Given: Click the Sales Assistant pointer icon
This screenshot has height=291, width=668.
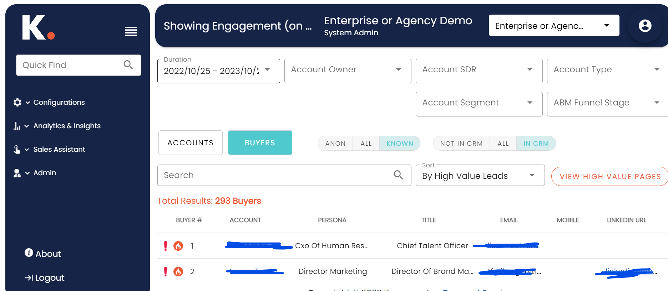Looking at the screenshot, I should click(x=17, y=150).
